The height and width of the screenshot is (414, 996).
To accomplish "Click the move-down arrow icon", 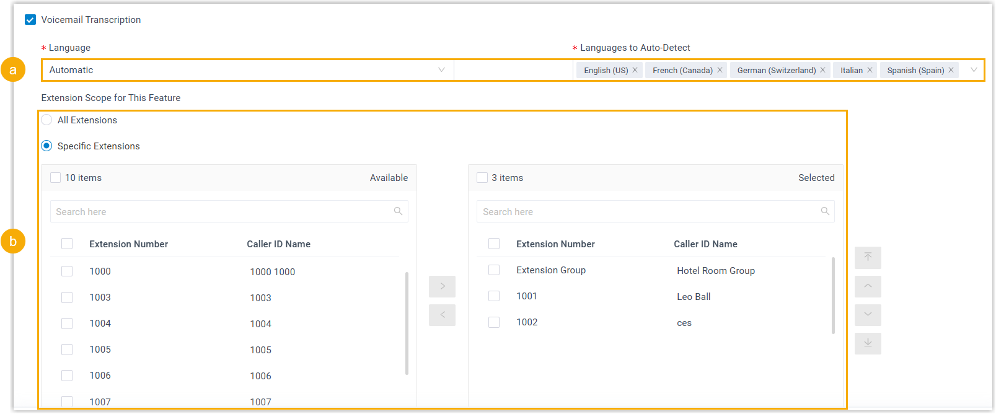I will coord(868,315).
